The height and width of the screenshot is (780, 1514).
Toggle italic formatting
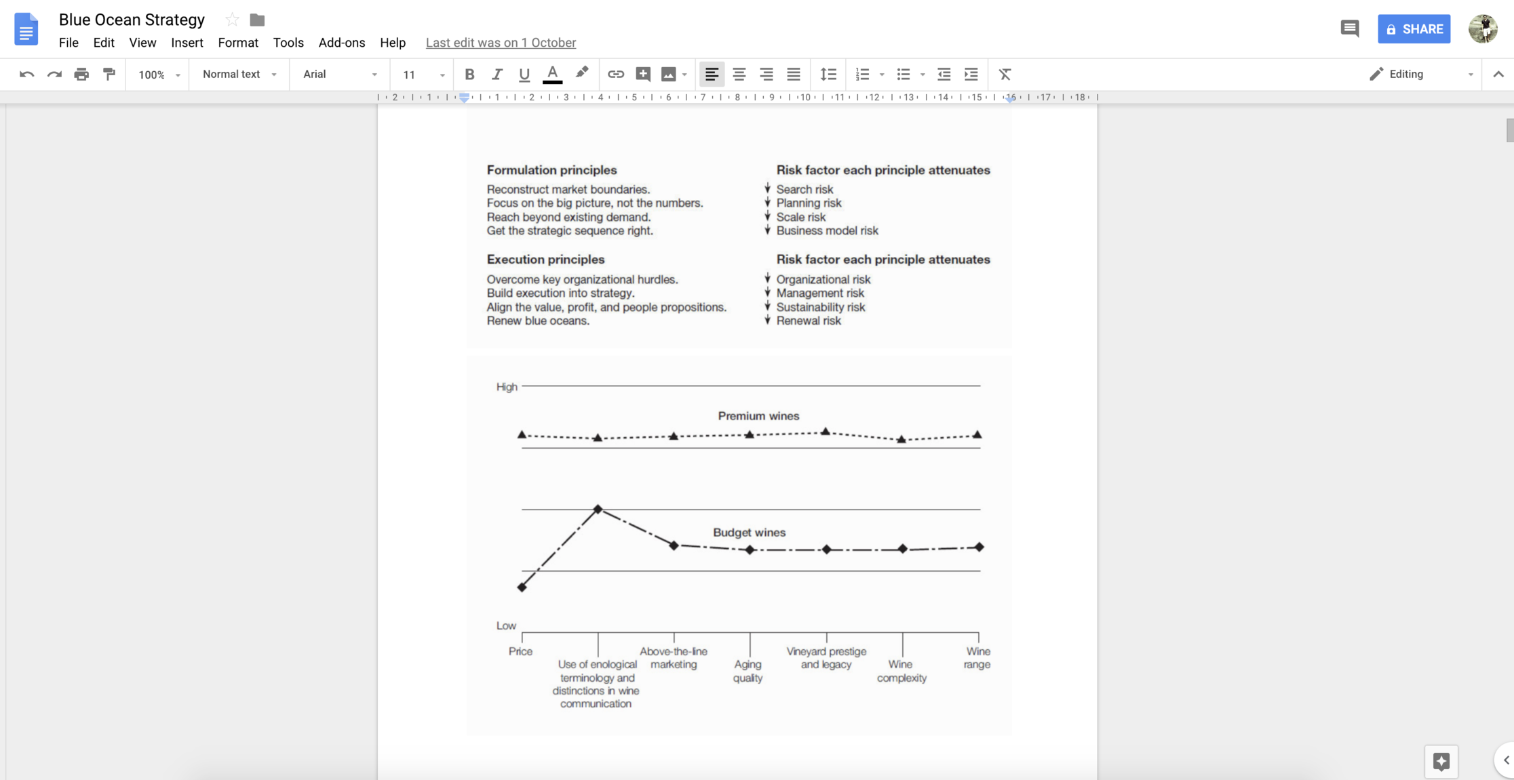[497, 75]
